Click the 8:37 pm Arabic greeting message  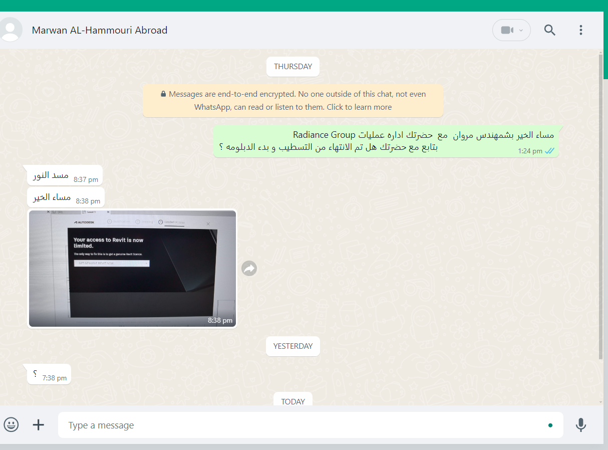(x=65, y=175)
